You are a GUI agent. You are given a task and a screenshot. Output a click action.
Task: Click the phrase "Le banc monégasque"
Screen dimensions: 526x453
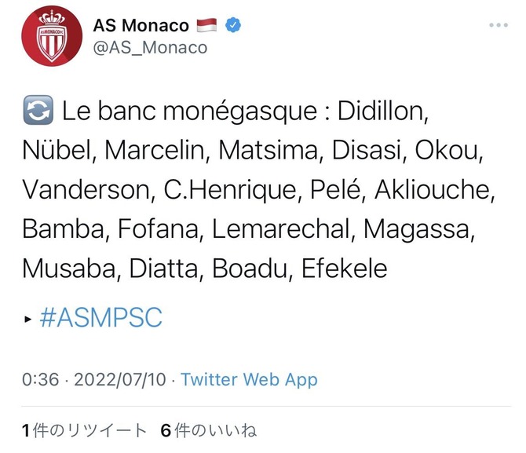click(189, 112)
